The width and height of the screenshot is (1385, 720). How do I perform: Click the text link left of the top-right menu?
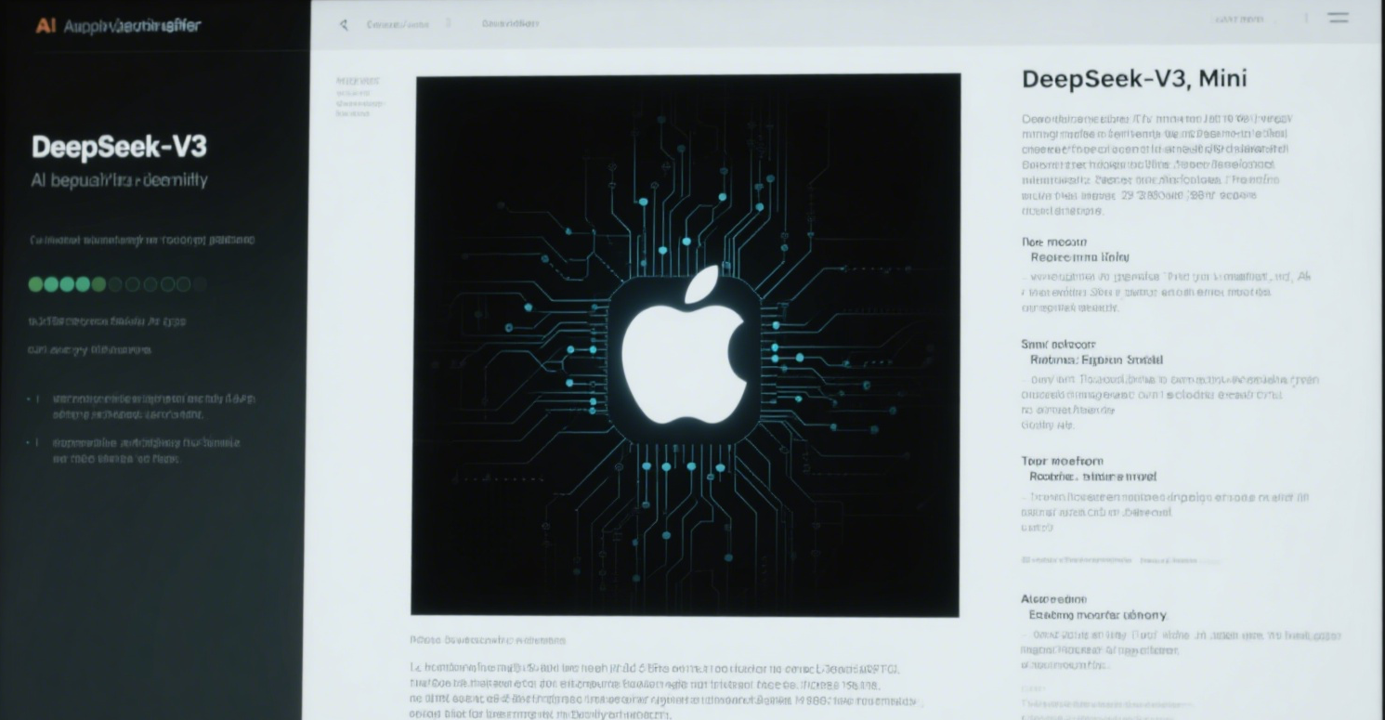pos(1239,20)
